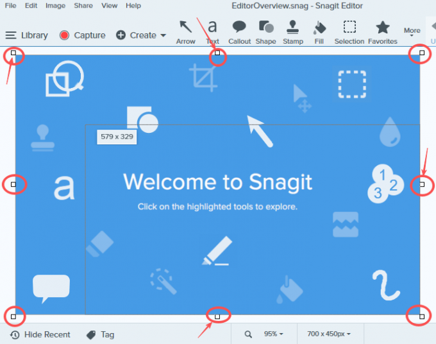436x344 pixels.
Task: Open the Image menu
Action: [x=55, y=6]
